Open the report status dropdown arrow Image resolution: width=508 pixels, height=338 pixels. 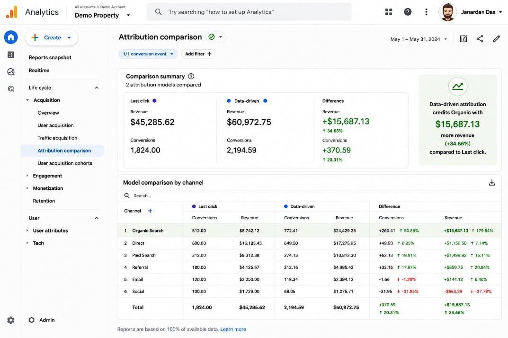(221, 37)
